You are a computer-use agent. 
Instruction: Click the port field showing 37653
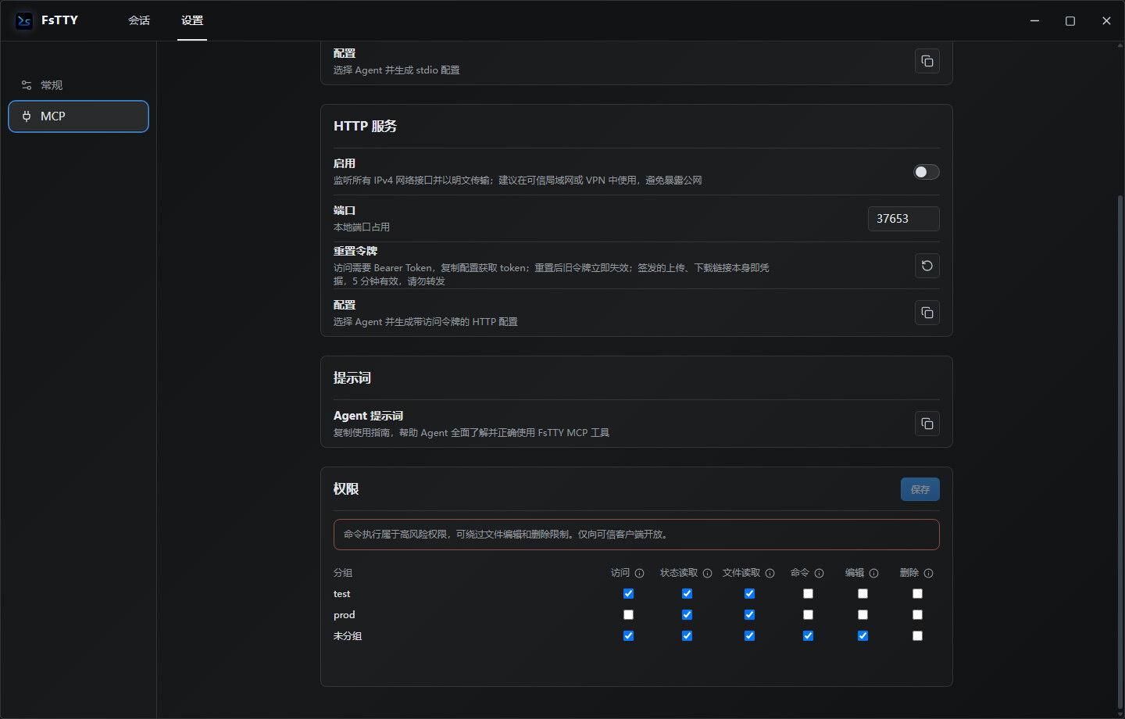[904, 219]
